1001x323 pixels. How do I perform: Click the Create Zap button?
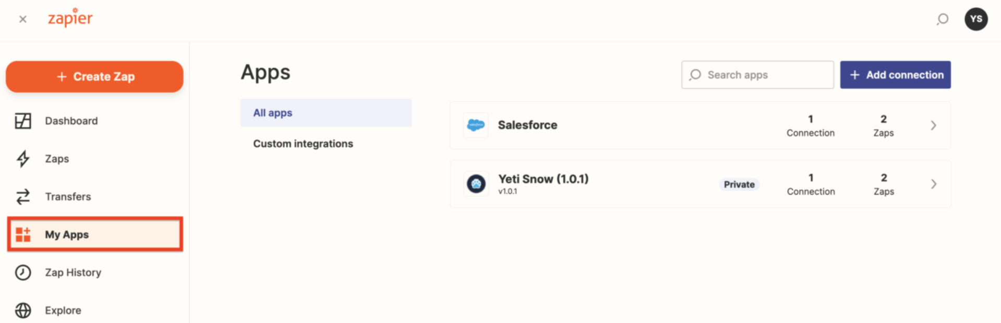(94, 76)
